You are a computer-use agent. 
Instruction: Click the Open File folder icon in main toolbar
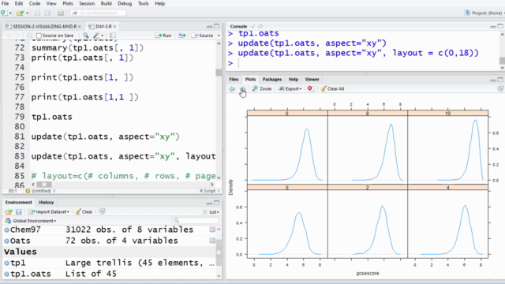tap(20, 13)
